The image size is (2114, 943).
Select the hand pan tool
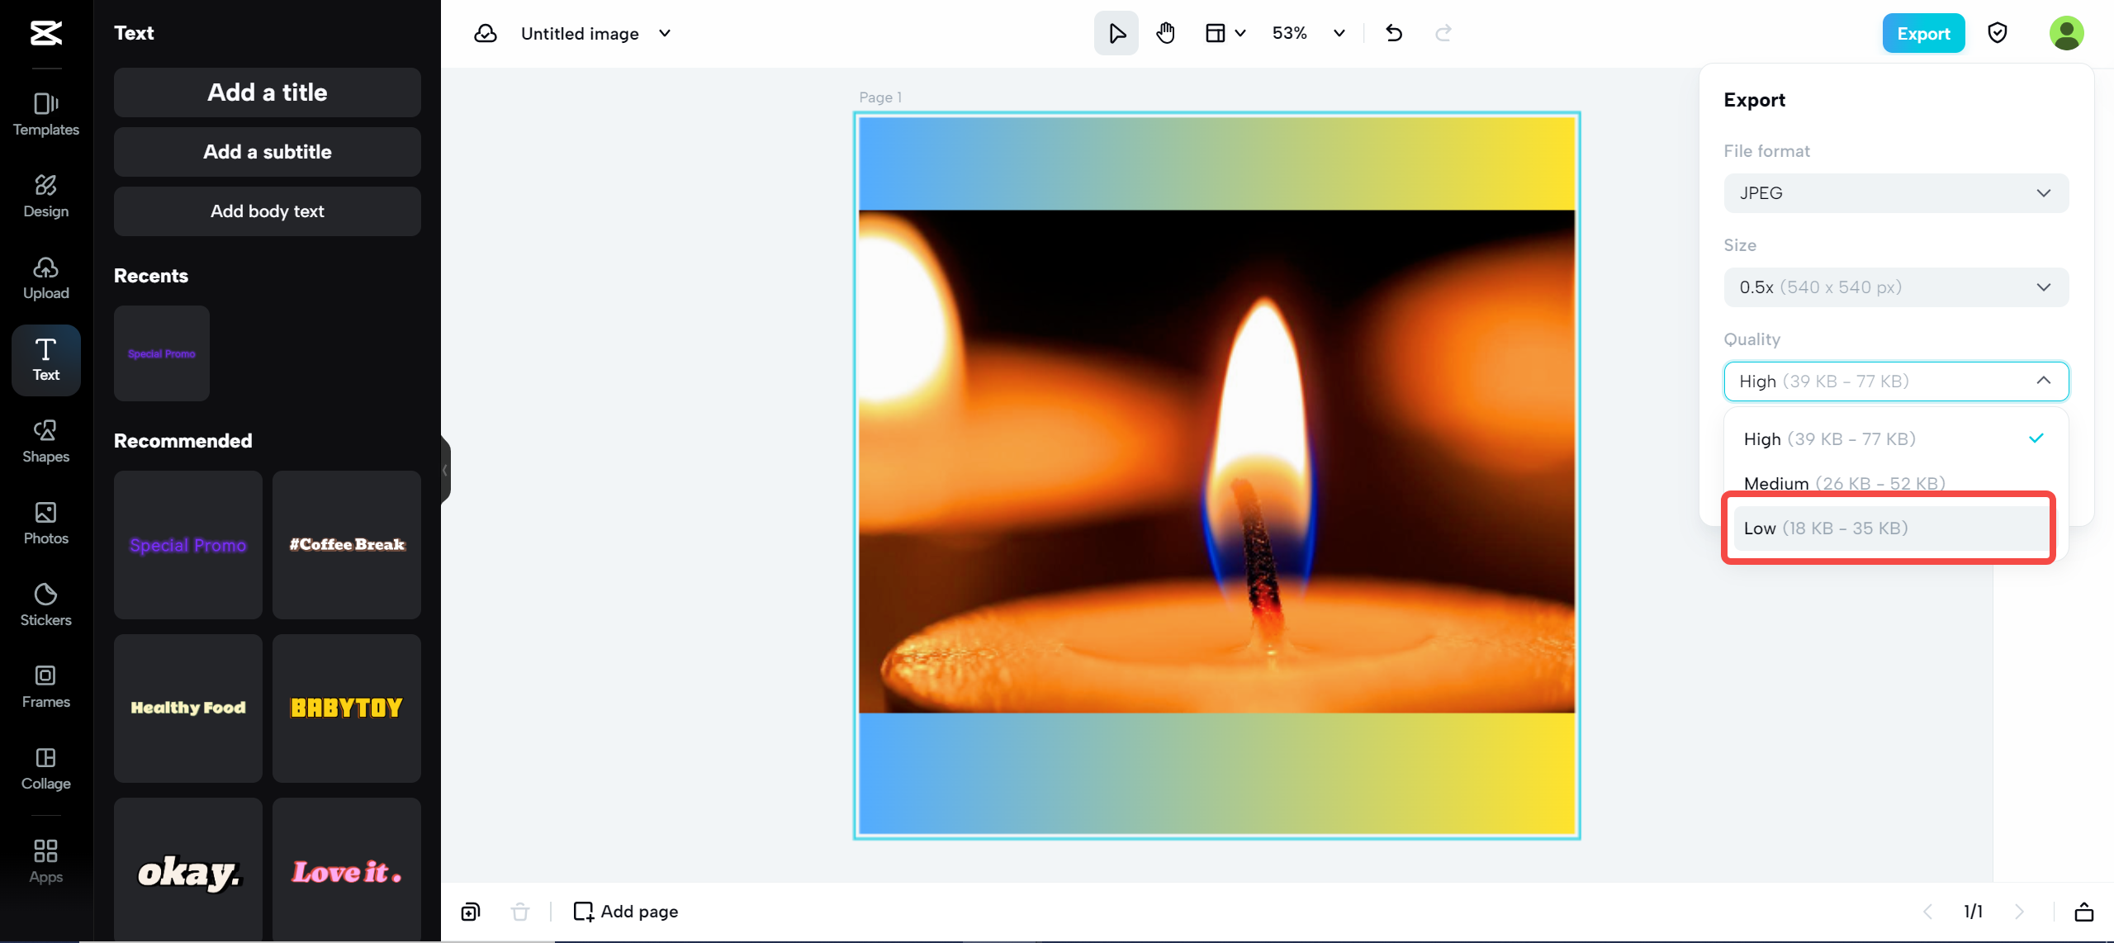pyautogui.click(x=1165, y=33)
